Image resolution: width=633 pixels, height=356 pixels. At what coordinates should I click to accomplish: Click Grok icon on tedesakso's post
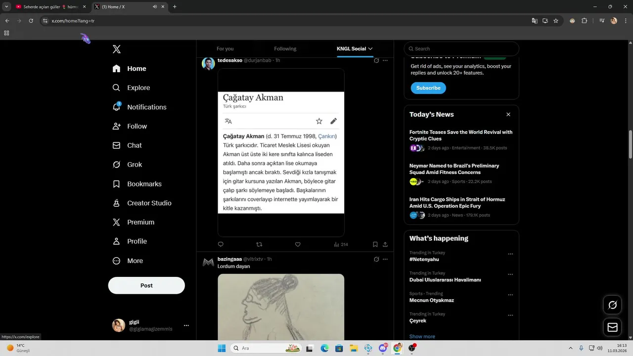tap(376, 60)
